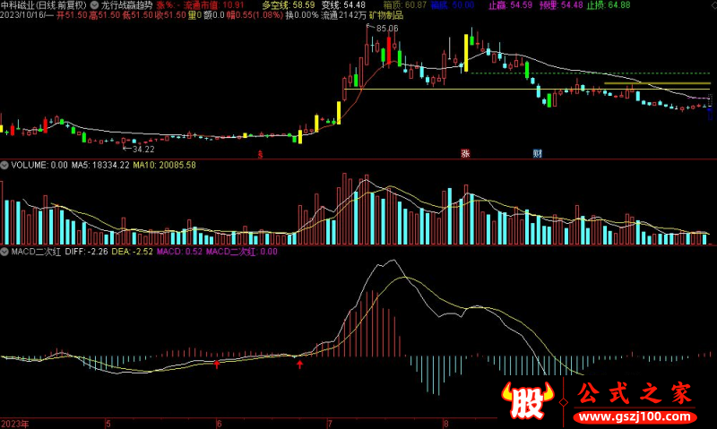Click the MACD: 0.52 value
717x429 pixels.
[x=179, y=252]
